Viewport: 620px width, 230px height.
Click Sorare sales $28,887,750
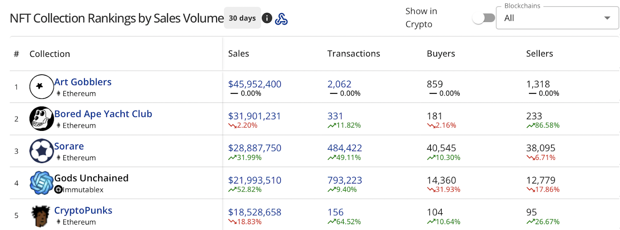coord(255,148)
